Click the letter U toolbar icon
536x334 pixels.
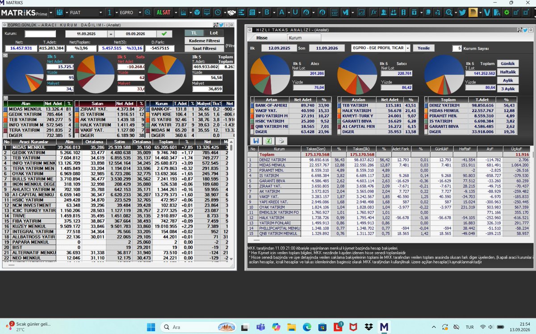[295, 13]
